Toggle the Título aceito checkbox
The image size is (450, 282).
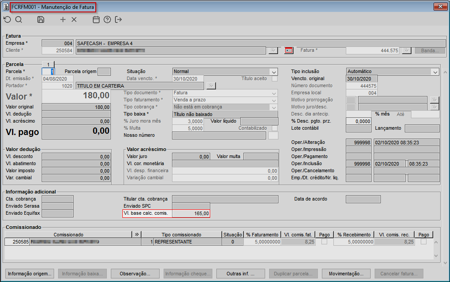pos(274,79)
